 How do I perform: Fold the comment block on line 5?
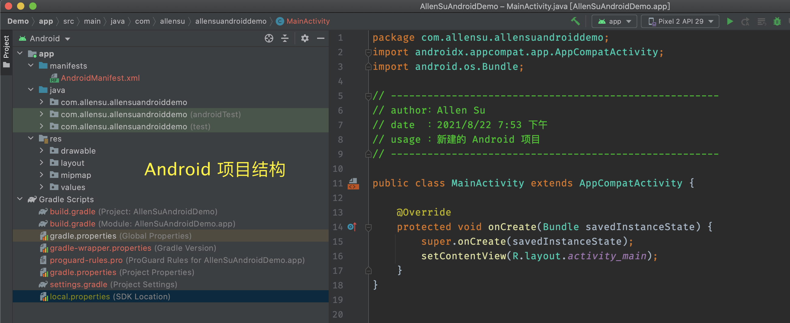(368, 96)
